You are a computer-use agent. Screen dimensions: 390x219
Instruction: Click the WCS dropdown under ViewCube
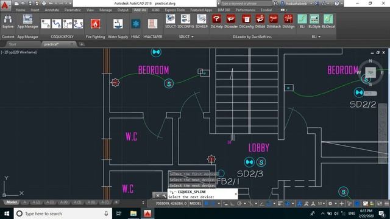(x=370, y=94)
